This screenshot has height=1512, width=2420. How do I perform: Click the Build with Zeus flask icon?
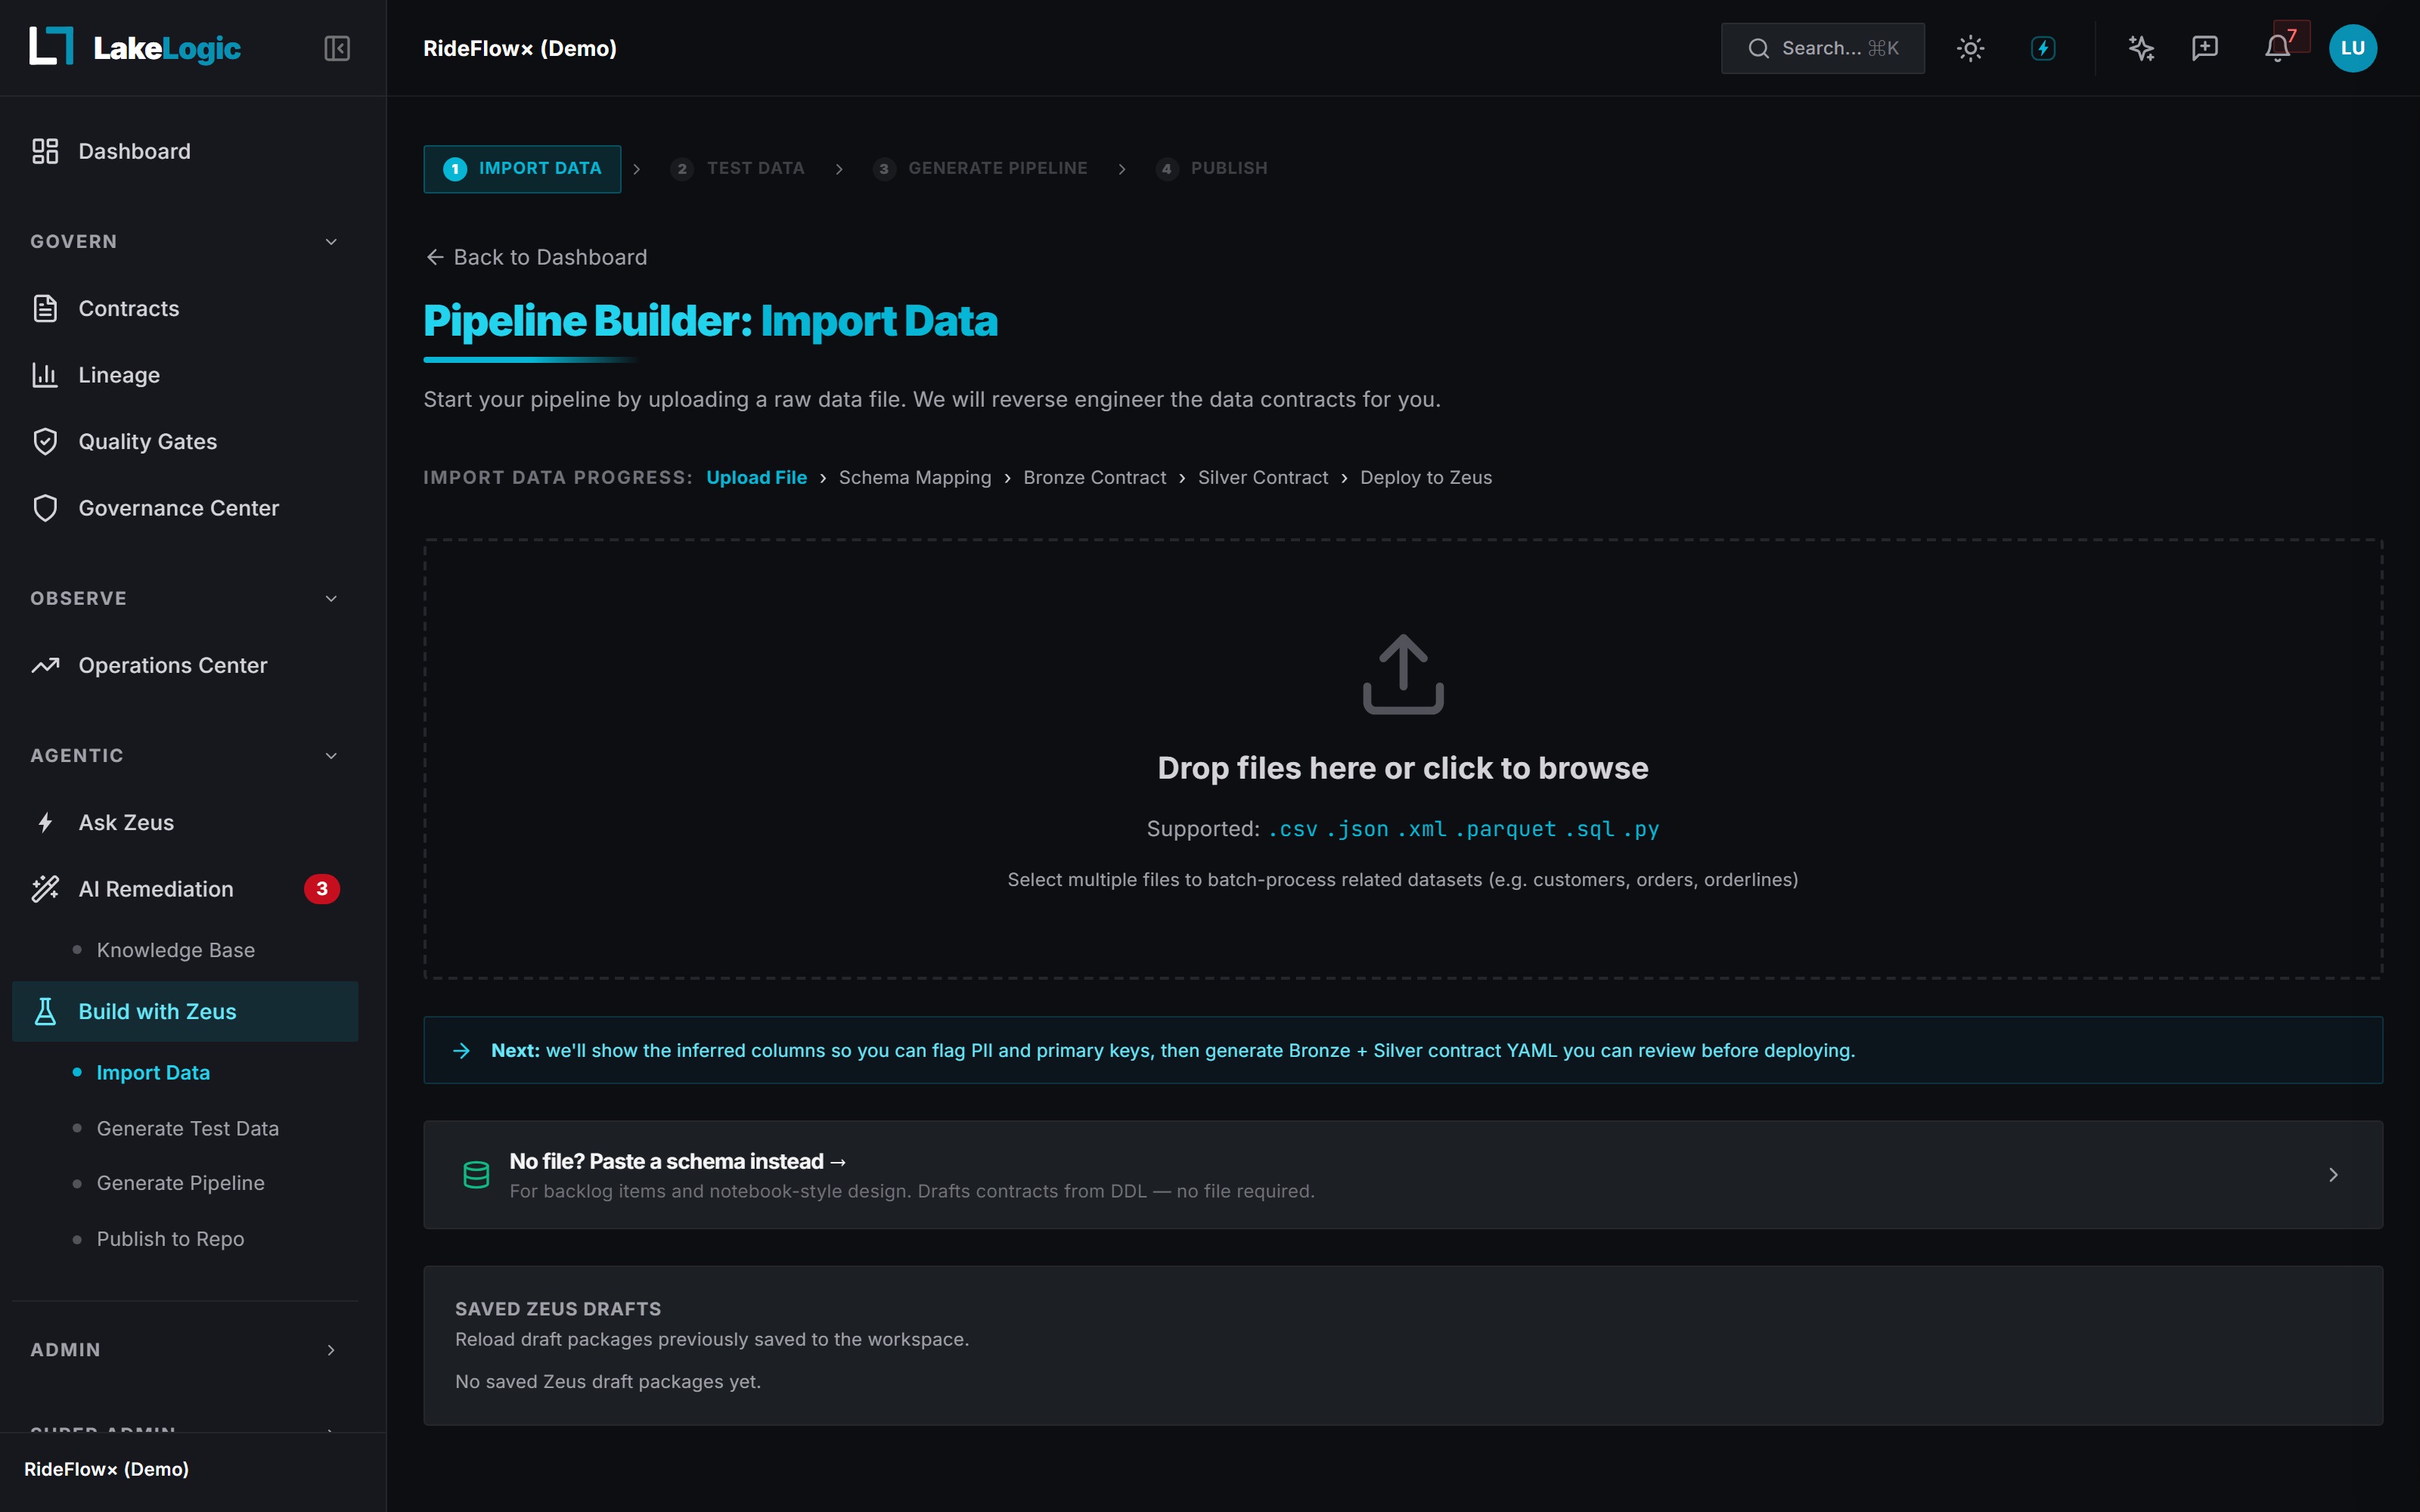pos(45,1011)
